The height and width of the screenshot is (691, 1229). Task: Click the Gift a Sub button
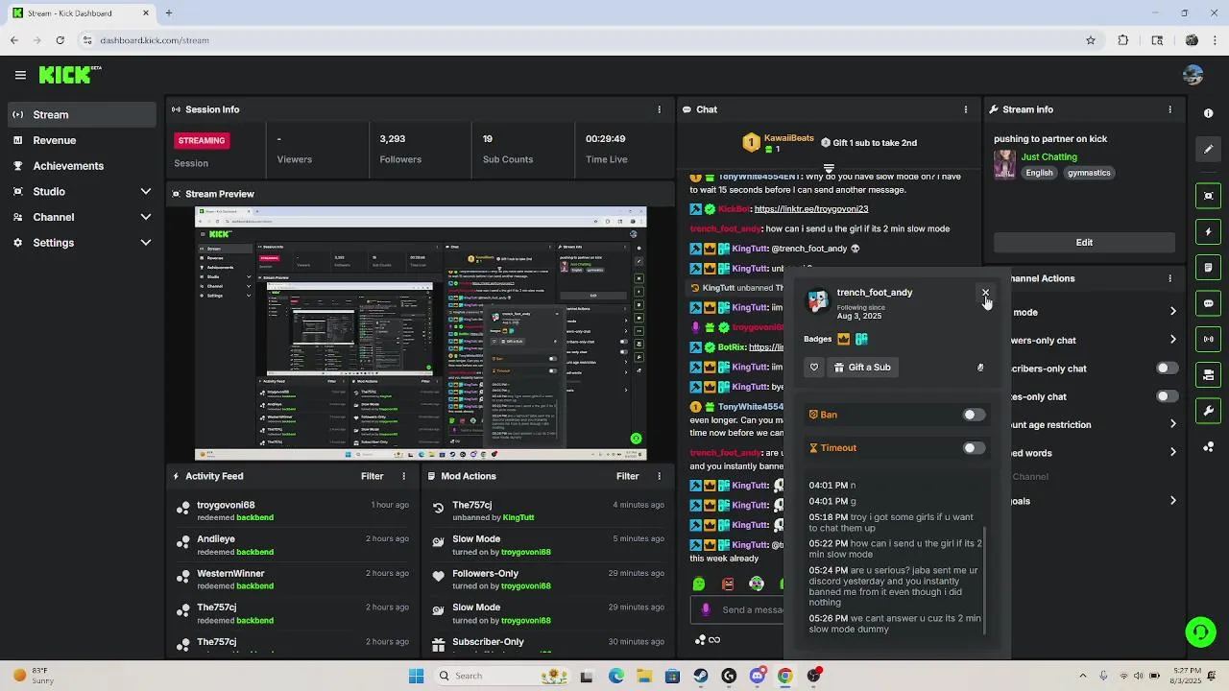tap(862, 367)
